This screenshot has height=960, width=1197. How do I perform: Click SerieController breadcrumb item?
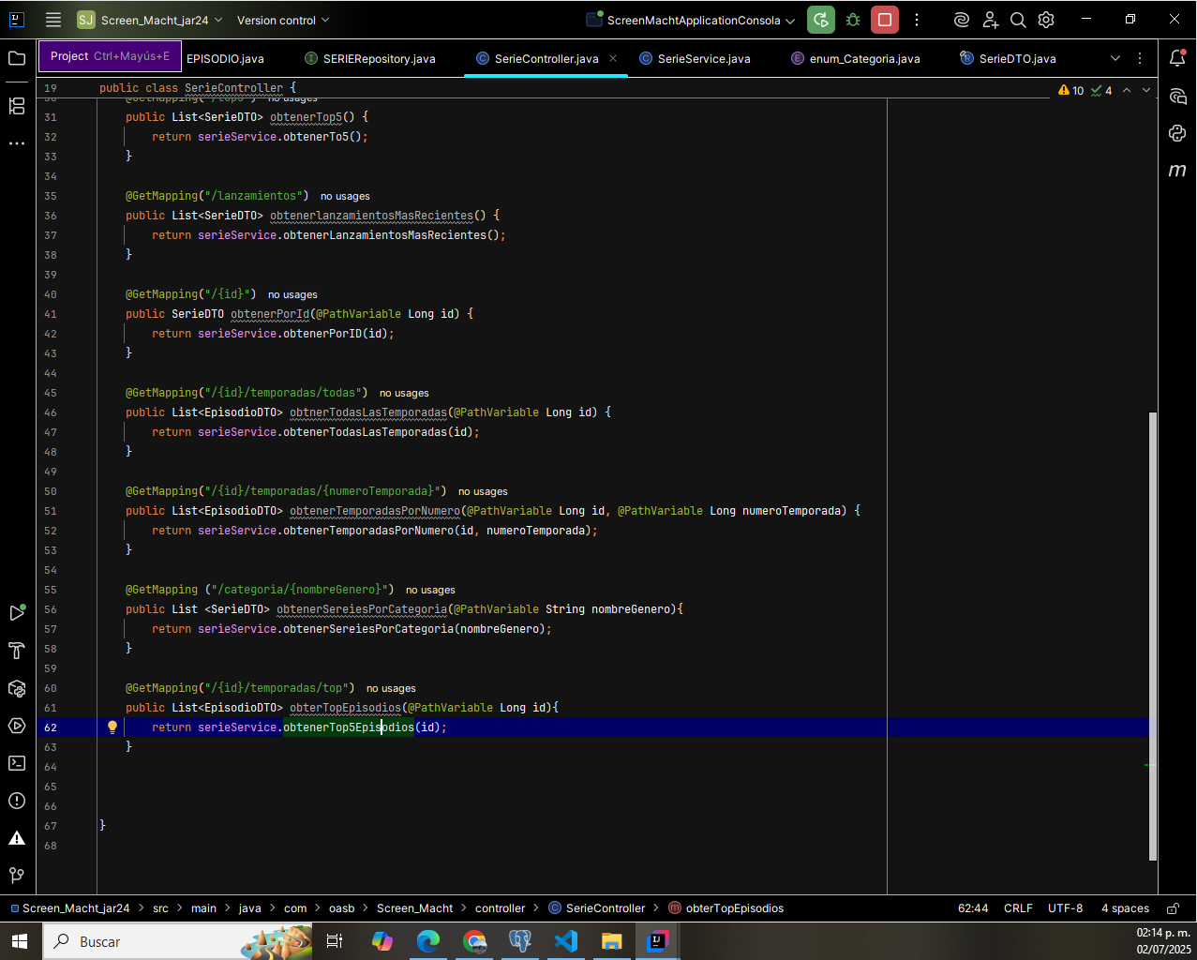597,908
